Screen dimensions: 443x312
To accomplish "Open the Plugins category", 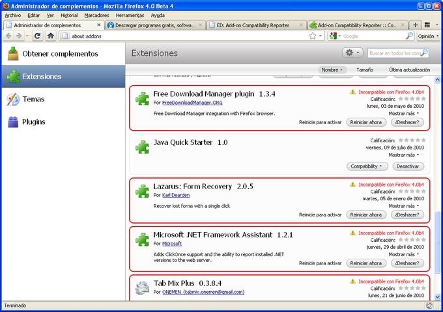I will pyautogui.click(x=63, y=122).
